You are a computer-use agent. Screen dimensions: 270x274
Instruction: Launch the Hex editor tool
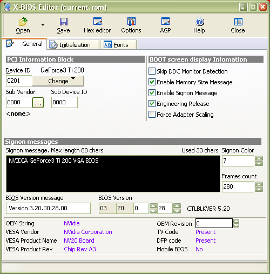point(97,25)
